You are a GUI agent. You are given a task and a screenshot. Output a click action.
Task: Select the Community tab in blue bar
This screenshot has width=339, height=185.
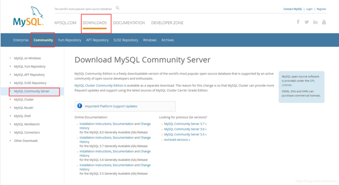pos(43,40)
